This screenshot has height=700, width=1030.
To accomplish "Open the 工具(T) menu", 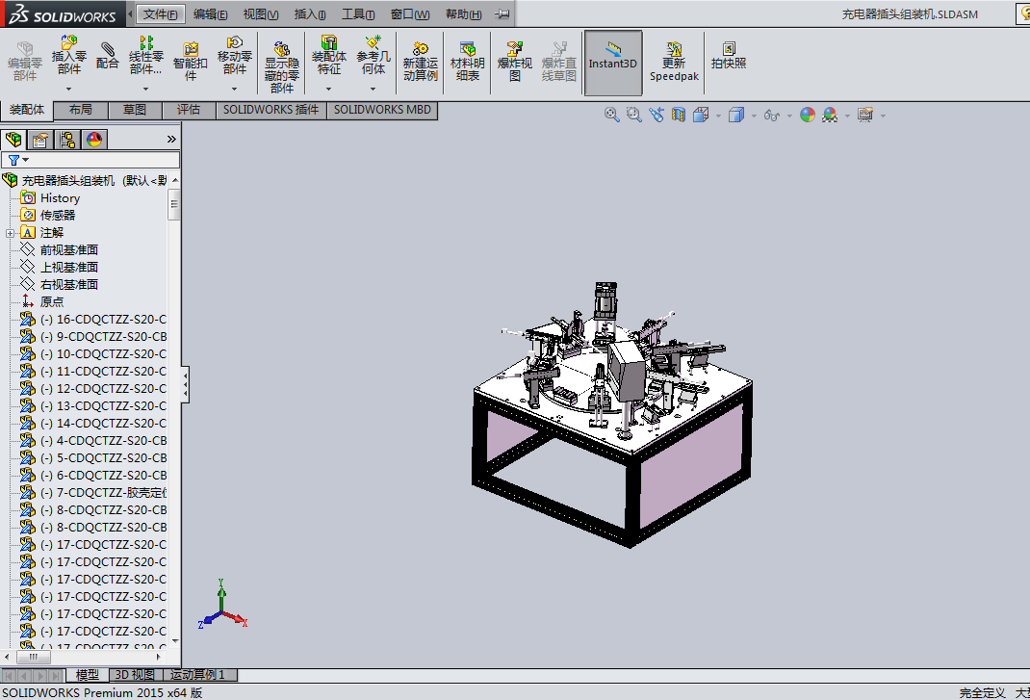I will tap(358, 13).
